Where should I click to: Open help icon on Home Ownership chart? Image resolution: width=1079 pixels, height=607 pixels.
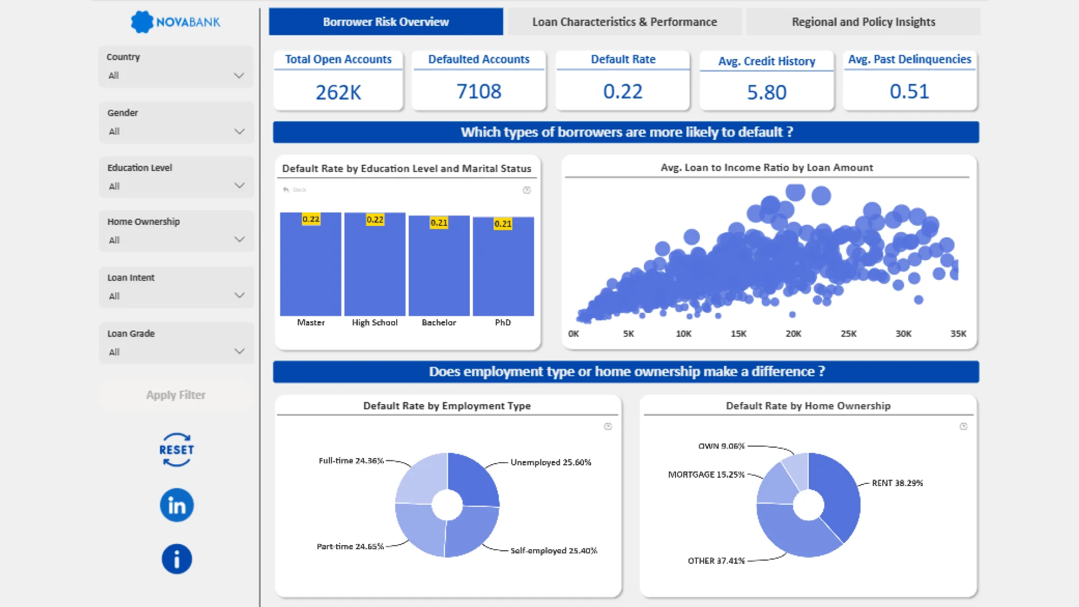pos(963,427)
